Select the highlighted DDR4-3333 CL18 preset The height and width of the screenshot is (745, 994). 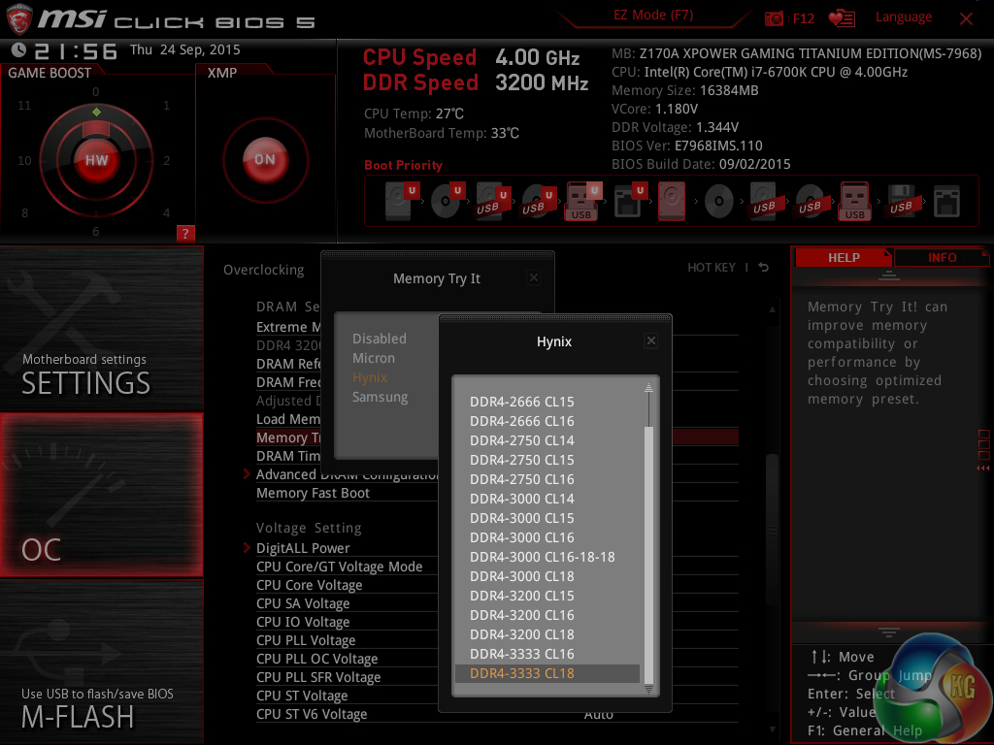coord(547,673)
